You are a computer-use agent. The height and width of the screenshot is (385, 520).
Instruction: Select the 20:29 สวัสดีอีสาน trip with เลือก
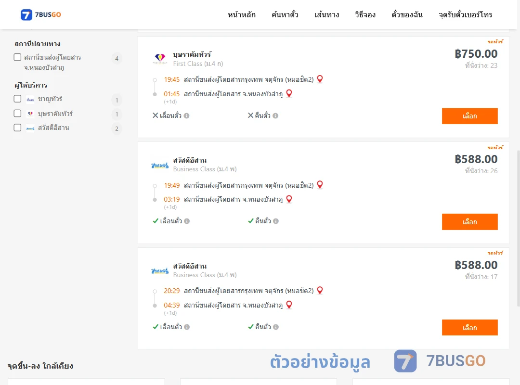pos(469,328)
